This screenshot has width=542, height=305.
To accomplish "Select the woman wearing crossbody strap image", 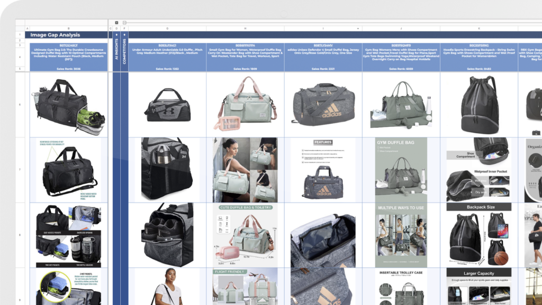I will pos(168,286).
